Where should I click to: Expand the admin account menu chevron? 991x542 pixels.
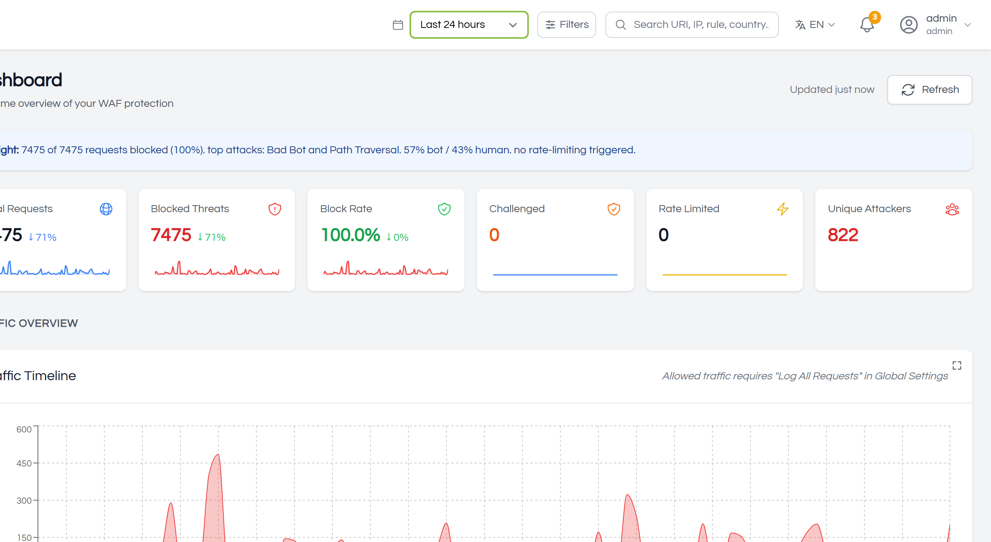point(967,25)
